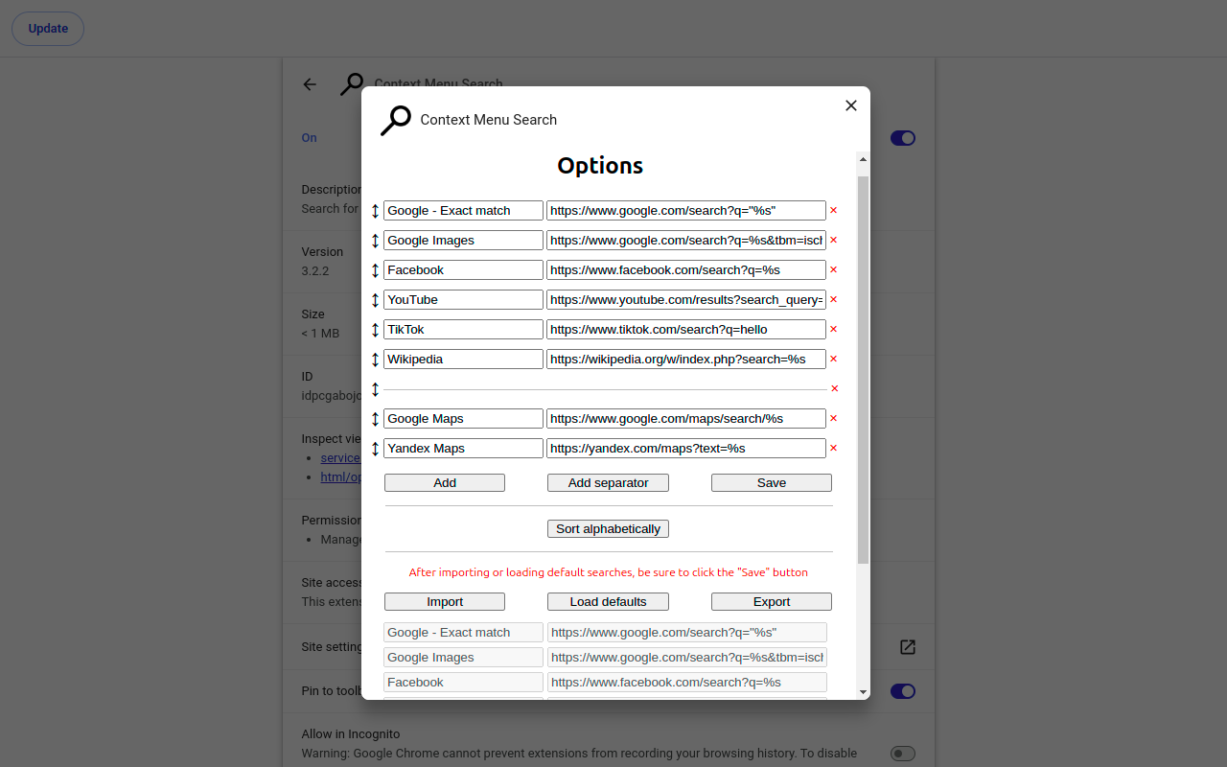Edit the Wikipedia name field
The width and height of the screenshot is (1227, 767).
pyautogui.click(x=463, y=360)
